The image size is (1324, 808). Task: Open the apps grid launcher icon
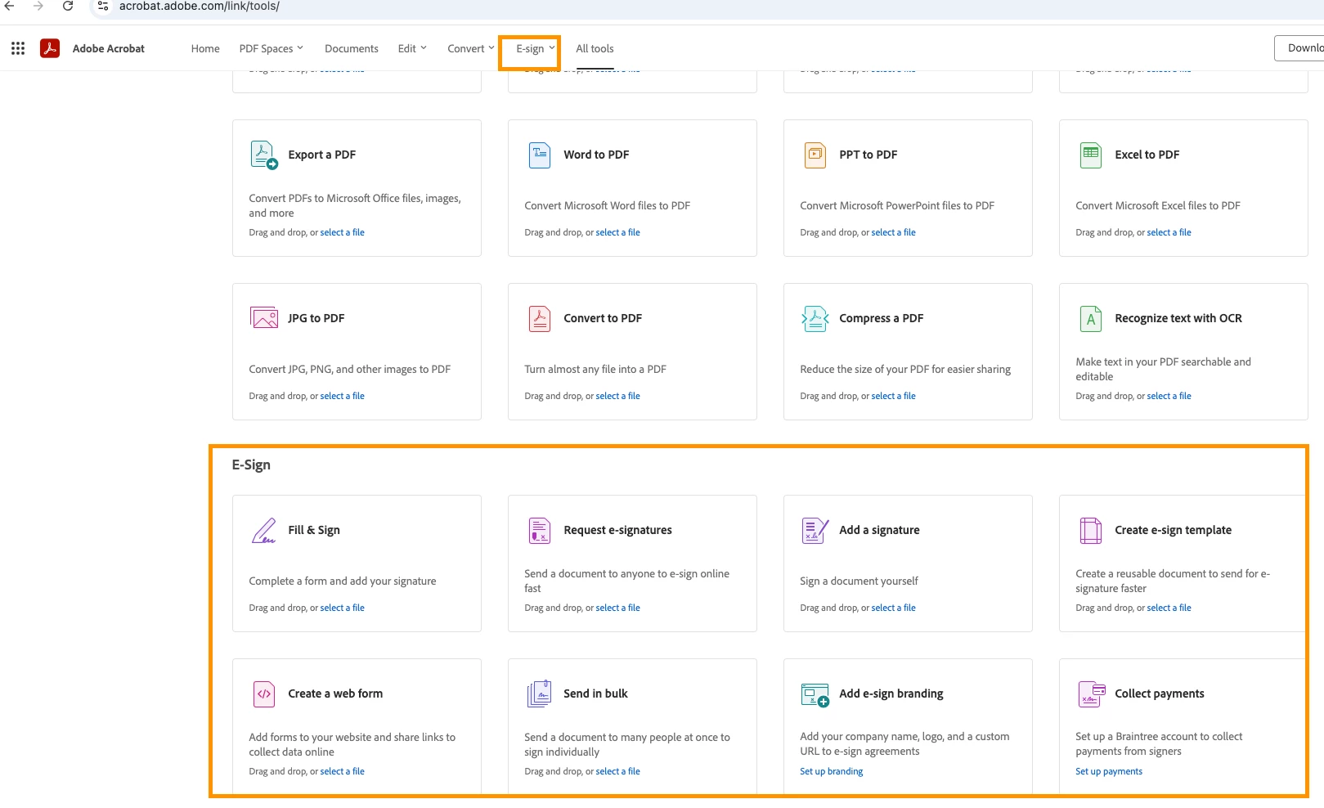pyautogui.click(x=18, y=48)
